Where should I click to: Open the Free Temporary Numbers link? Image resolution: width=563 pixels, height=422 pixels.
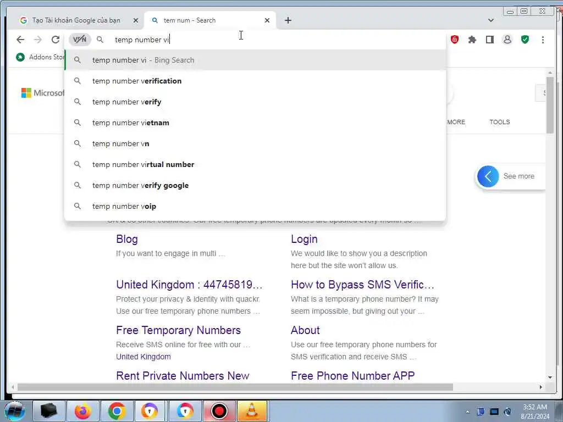[179, 330]
